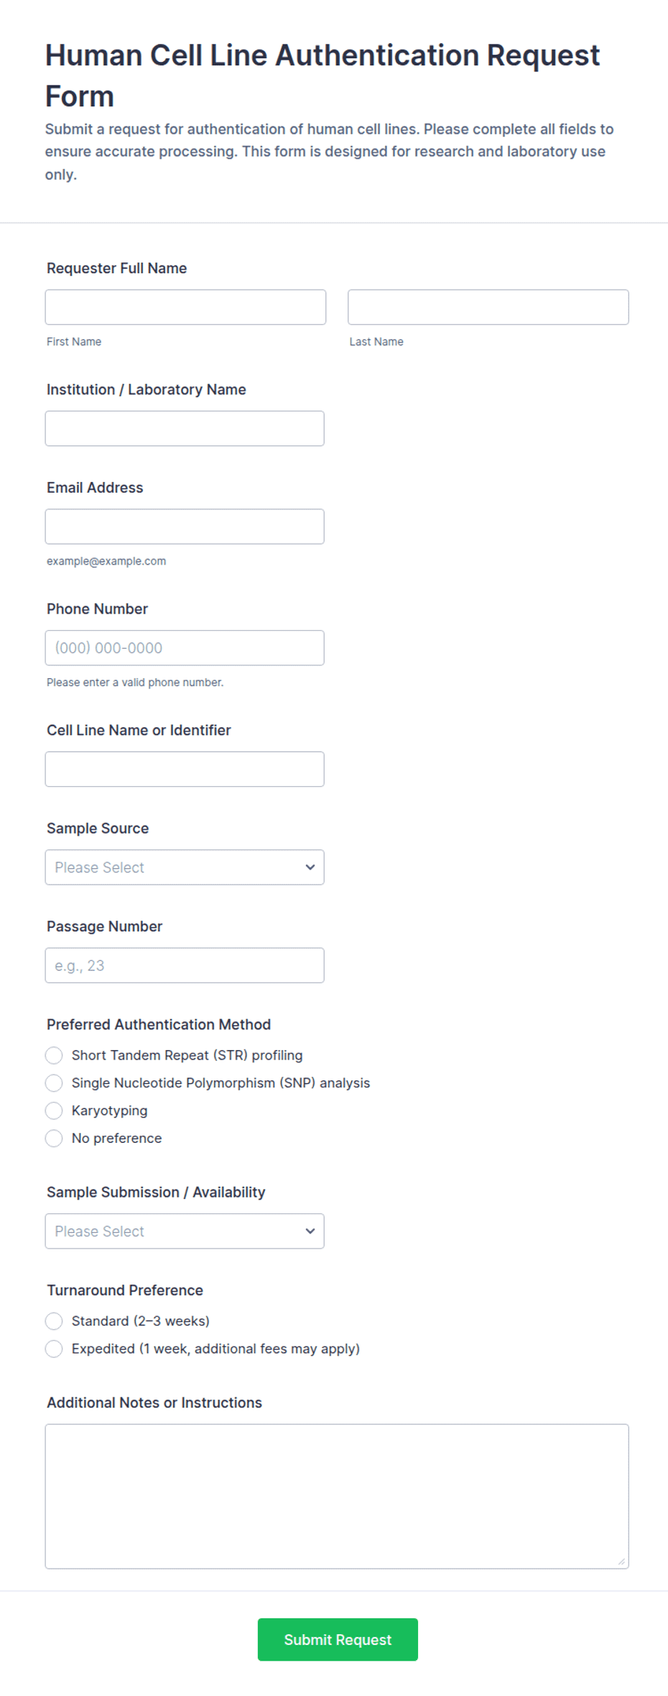Expand the Sample Submission / Availability dropdown
The width and height of the screenshot is (668, 1696).
pyautogui.click(x=185, y=1231)
